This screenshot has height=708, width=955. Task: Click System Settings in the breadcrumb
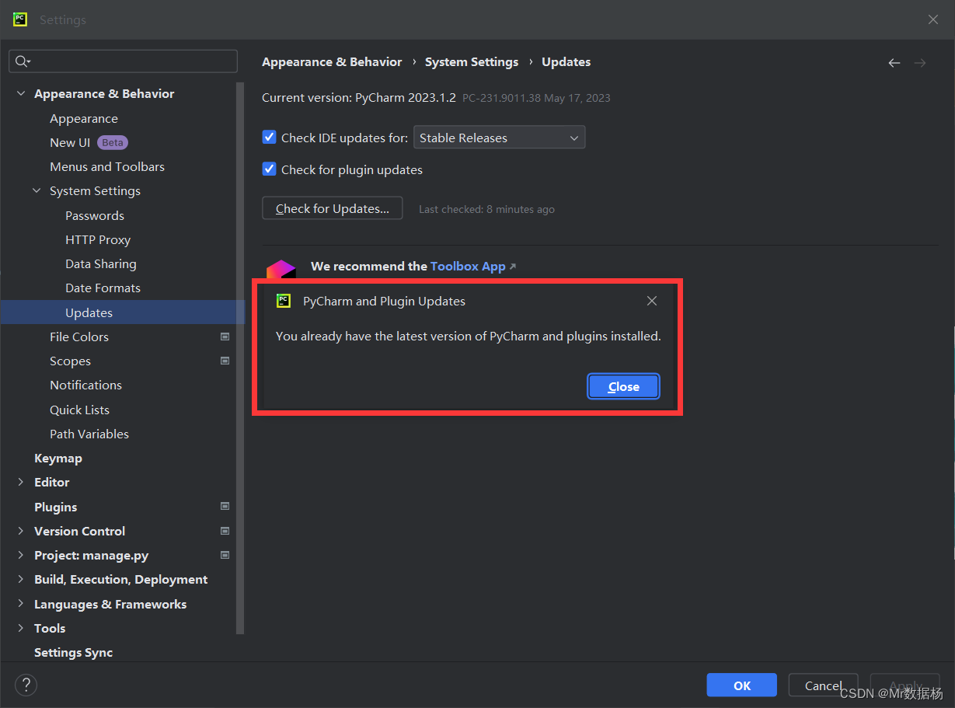point(472,61)
